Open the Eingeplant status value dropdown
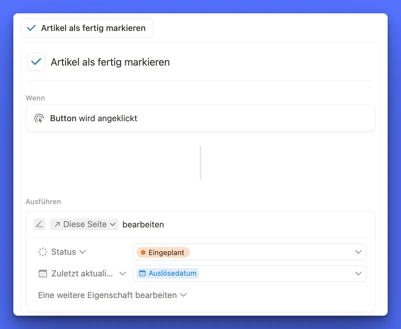Screen dimensions: 401x329 358,252
